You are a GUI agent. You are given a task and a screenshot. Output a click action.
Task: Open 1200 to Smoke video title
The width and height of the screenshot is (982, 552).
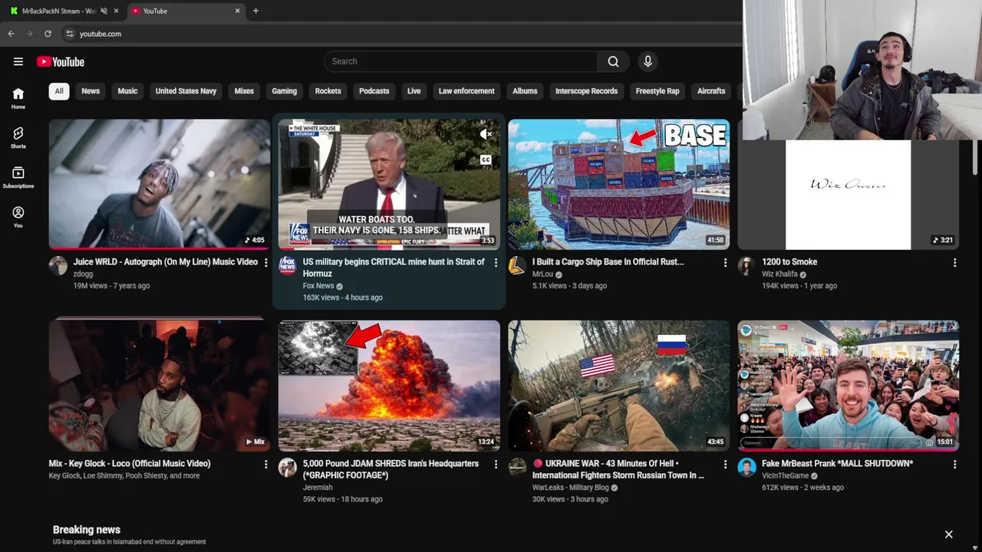789,262
